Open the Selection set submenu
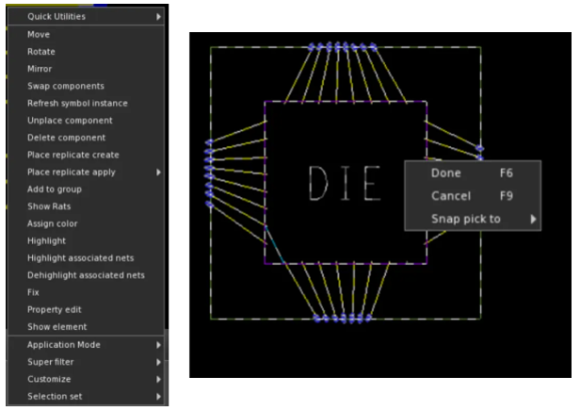The width and height of the screenshot is (580, 411). pos(86,397)
